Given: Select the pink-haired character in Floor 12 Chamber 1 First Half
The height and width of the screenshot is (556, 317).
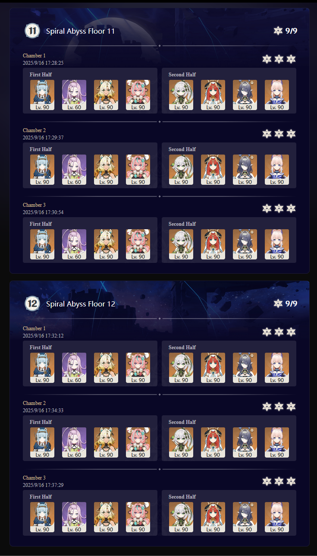Looking at the screenshot, I should [x=138, y=368].
